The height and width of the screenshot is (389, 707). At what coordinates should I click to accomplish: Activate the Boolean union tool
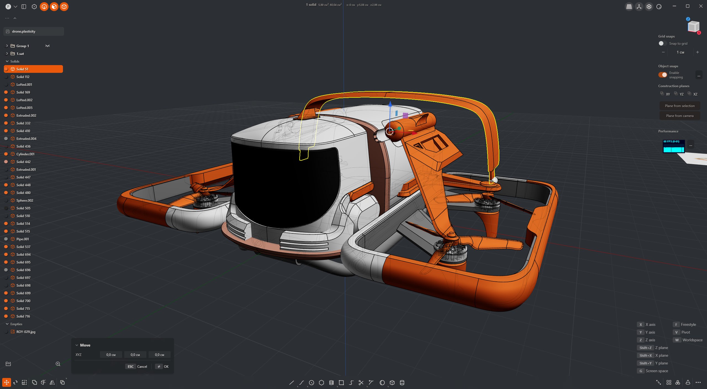tap(35, 382)
